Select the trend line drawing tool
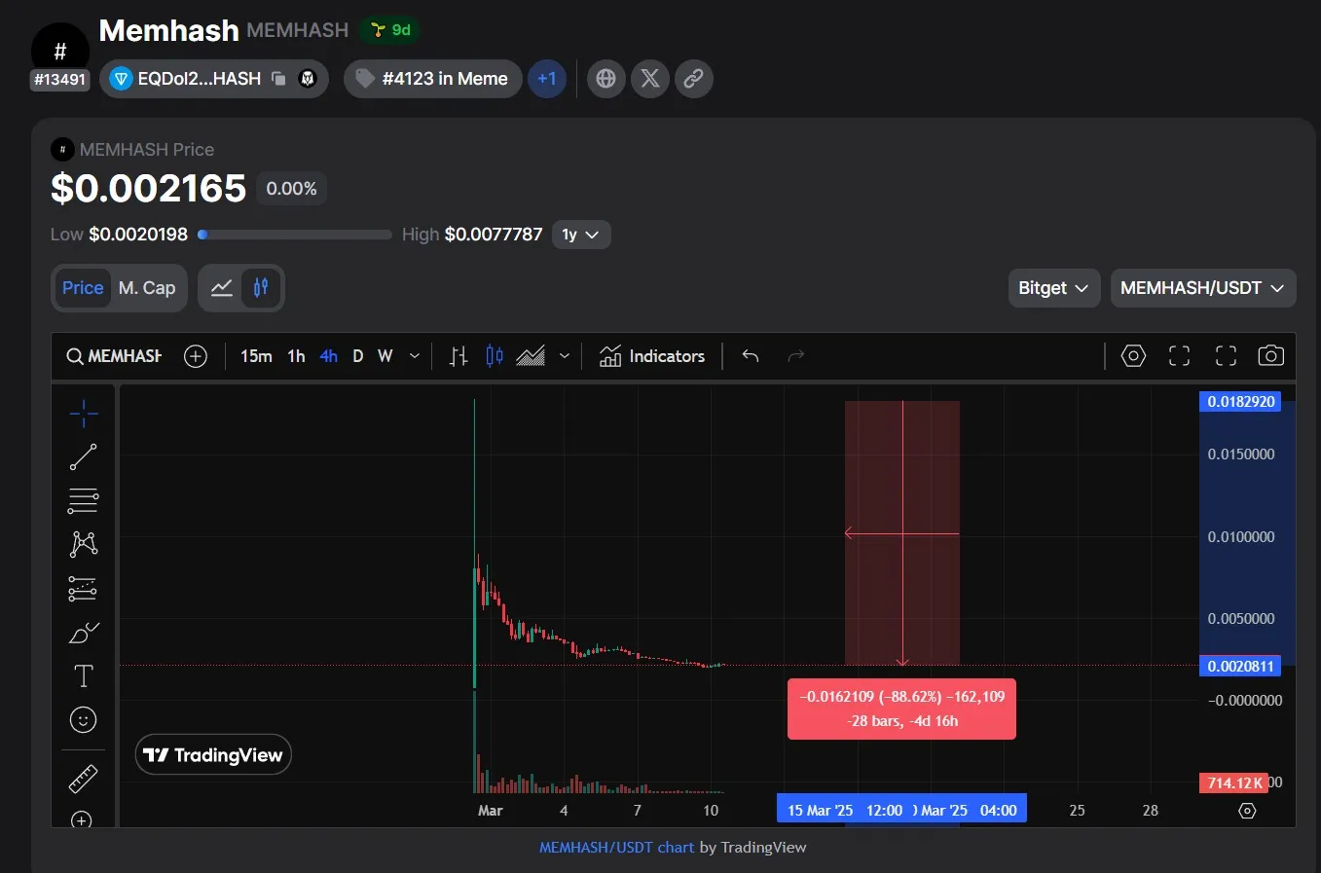The image size is (1321, 873). (x=83, y=456)
